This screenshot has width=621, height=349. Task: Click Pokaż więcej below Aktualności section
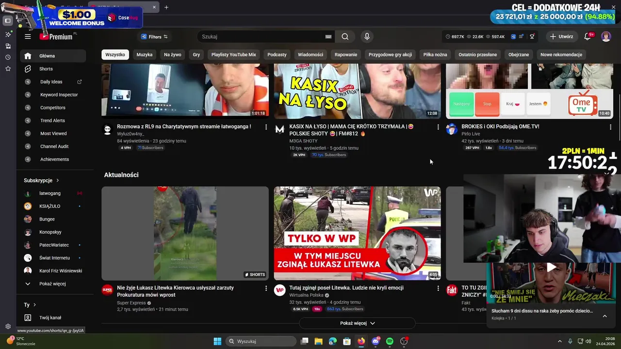coord(358,323)
